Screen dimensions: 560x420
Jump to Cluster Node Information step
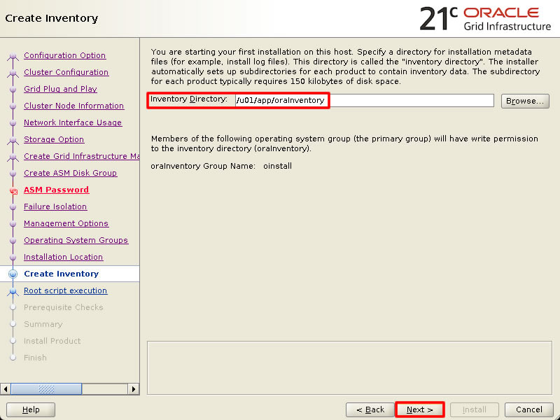pos(73,106)
